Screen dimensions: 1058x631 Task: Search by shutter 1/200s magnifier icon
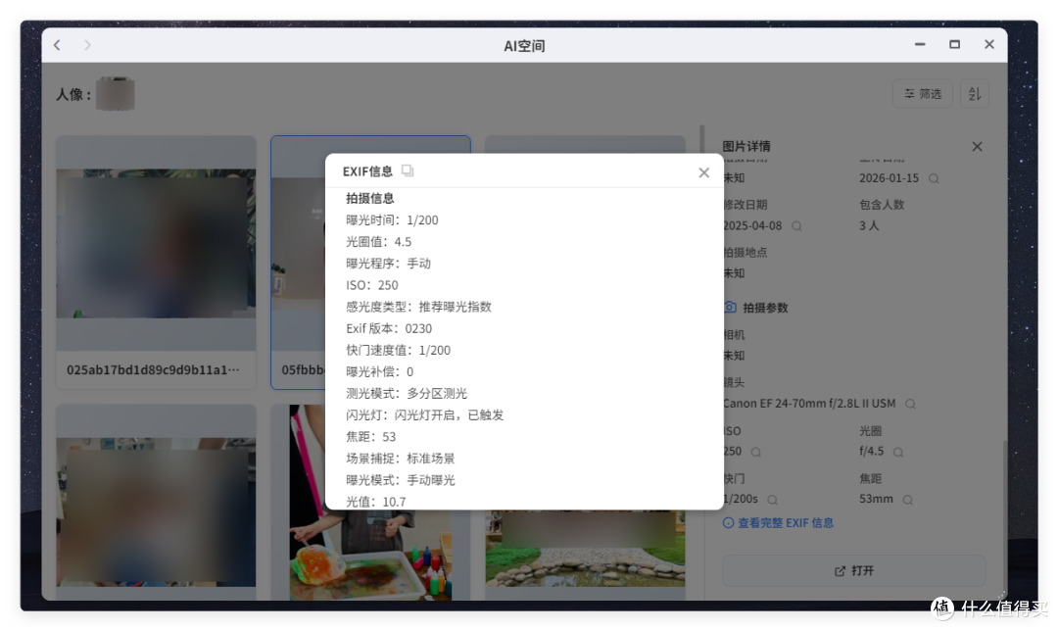773,500
